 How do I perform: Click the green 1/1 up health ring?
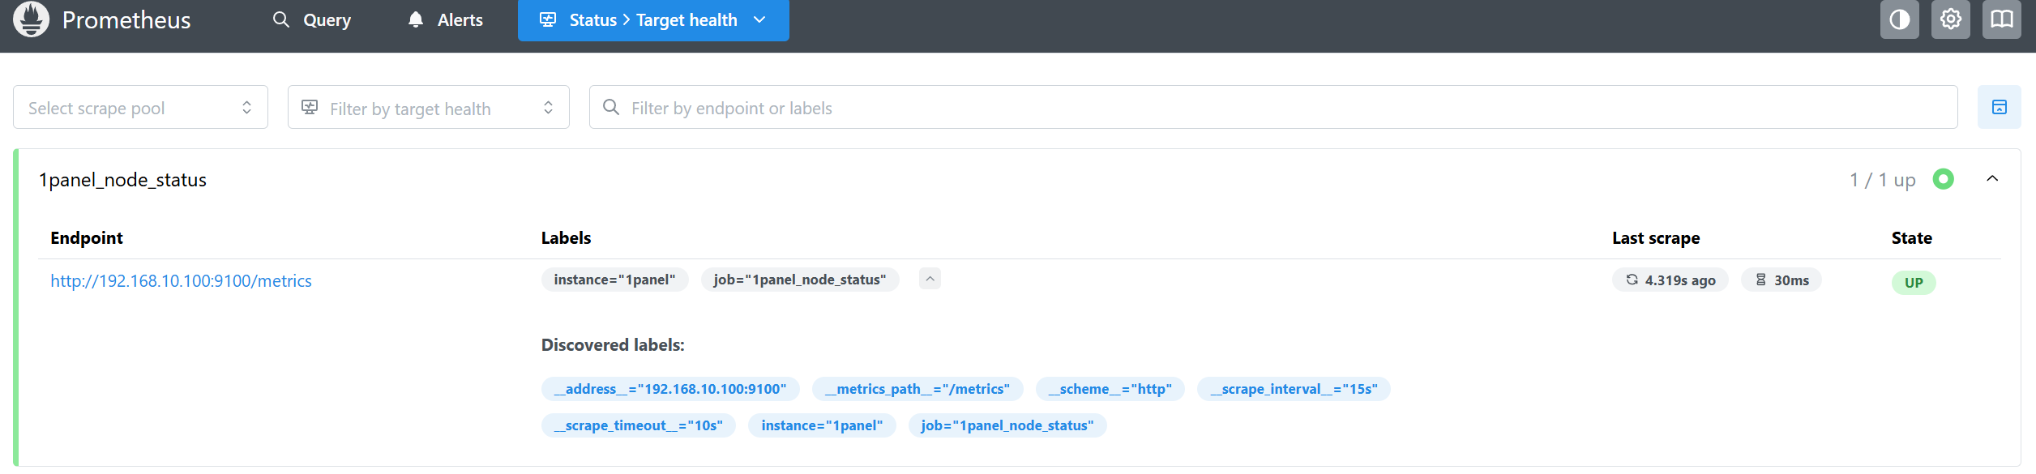[1943, 179]
